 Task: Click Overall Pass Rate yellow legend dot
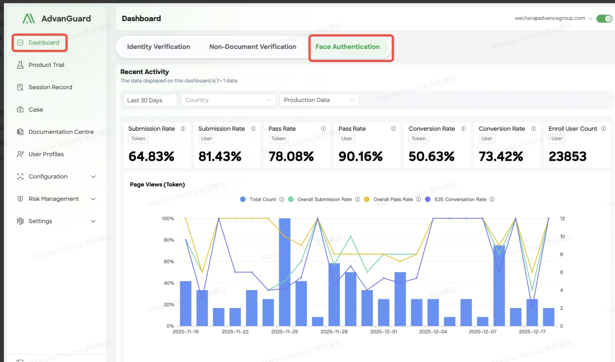(x=367, y=200)
